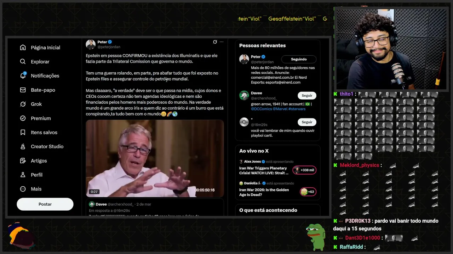Join the +62 live listeners button
The width and height of the screenshot is (453, 254).
pyautogui.click(x=308, y=192)
